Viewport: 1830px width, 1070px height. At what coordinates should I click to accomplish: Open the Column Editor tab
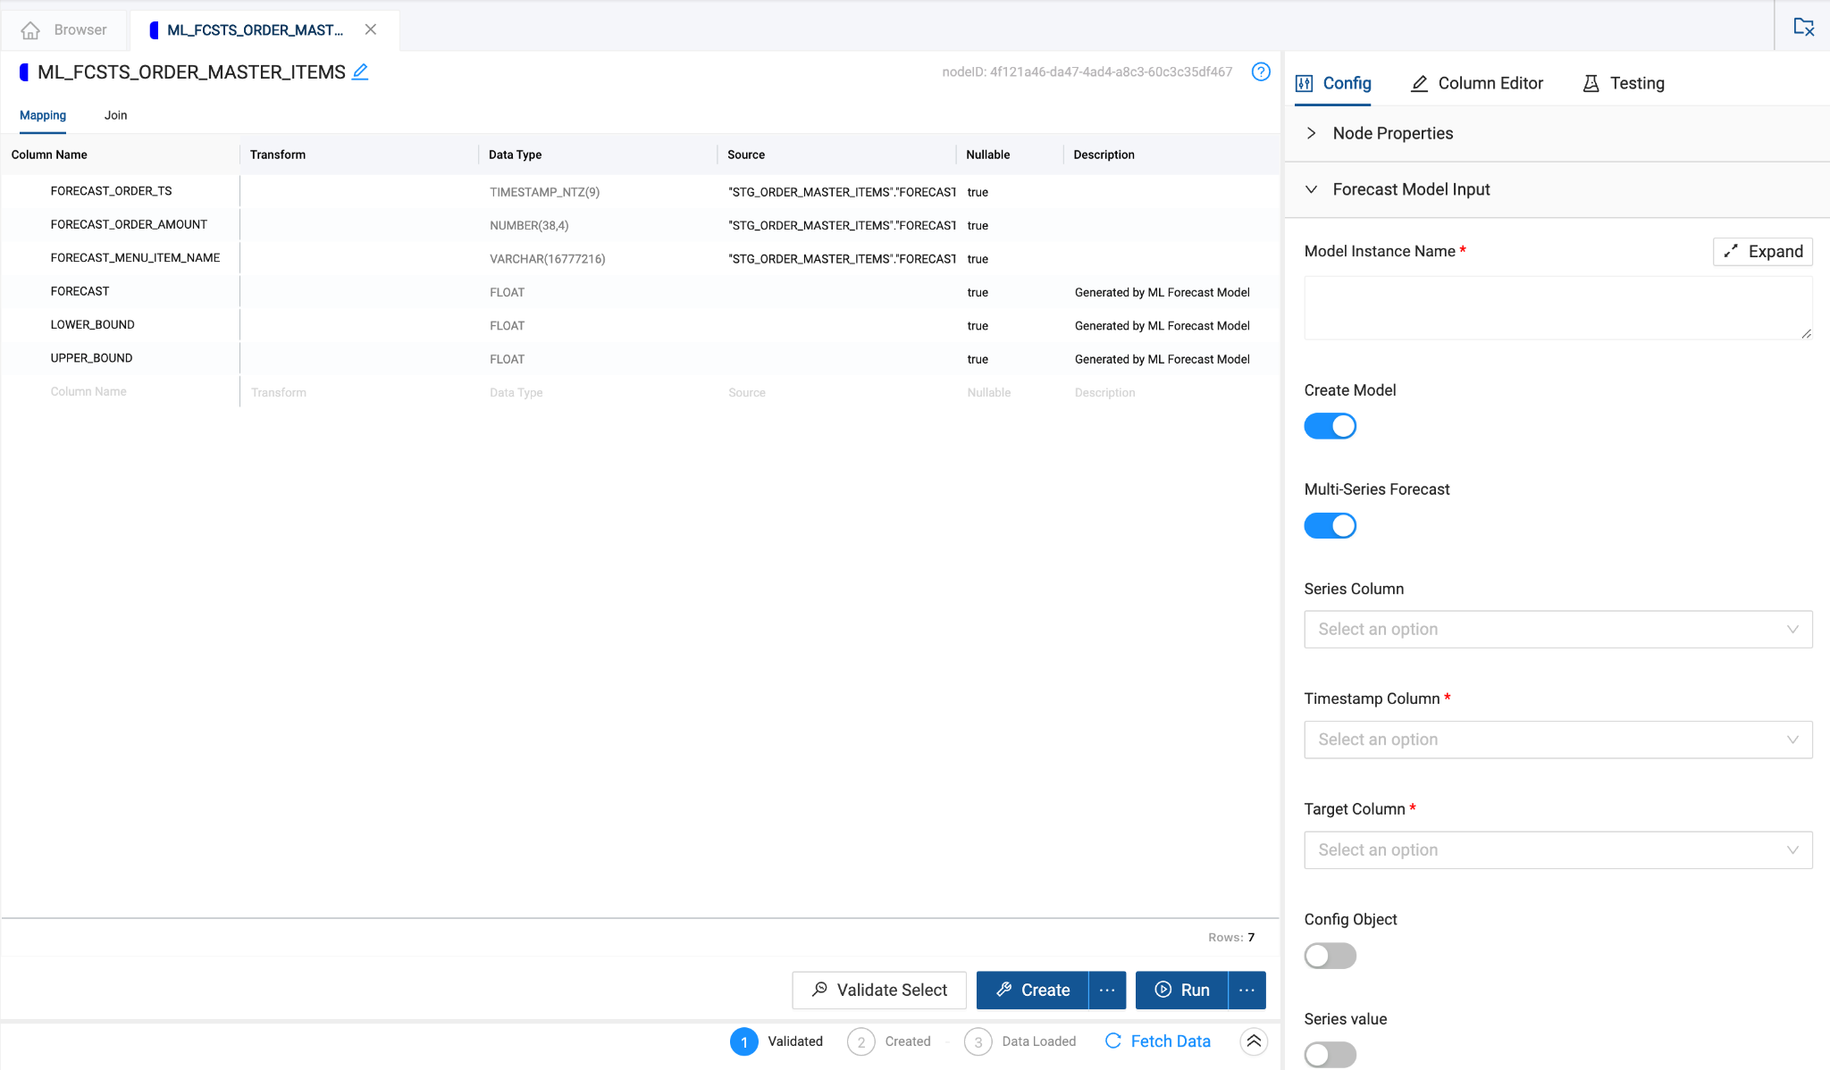point(1477,83)
